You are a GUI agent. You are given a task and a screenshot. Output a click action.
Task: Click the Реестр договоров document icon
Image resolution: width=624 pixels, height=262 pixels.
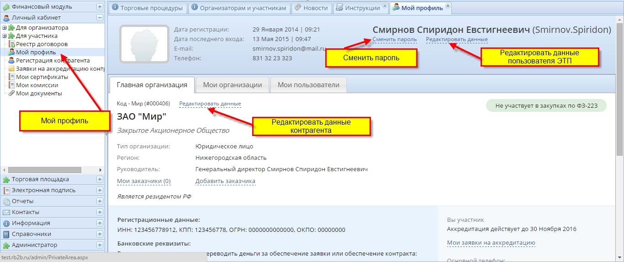pos(11,44)
